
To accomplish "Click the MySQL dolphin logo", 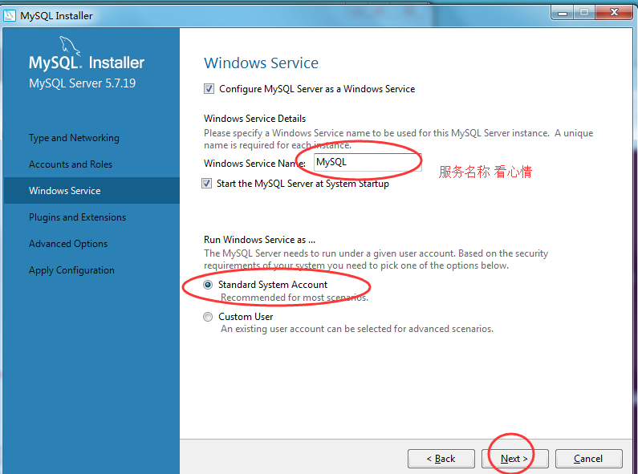I will click(x=70, y=46).
